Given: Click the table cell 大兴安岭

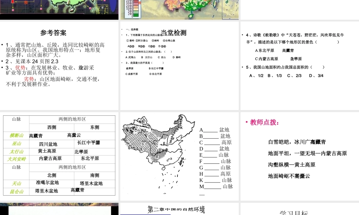Looking at the screenshot, I should [17, 159].
